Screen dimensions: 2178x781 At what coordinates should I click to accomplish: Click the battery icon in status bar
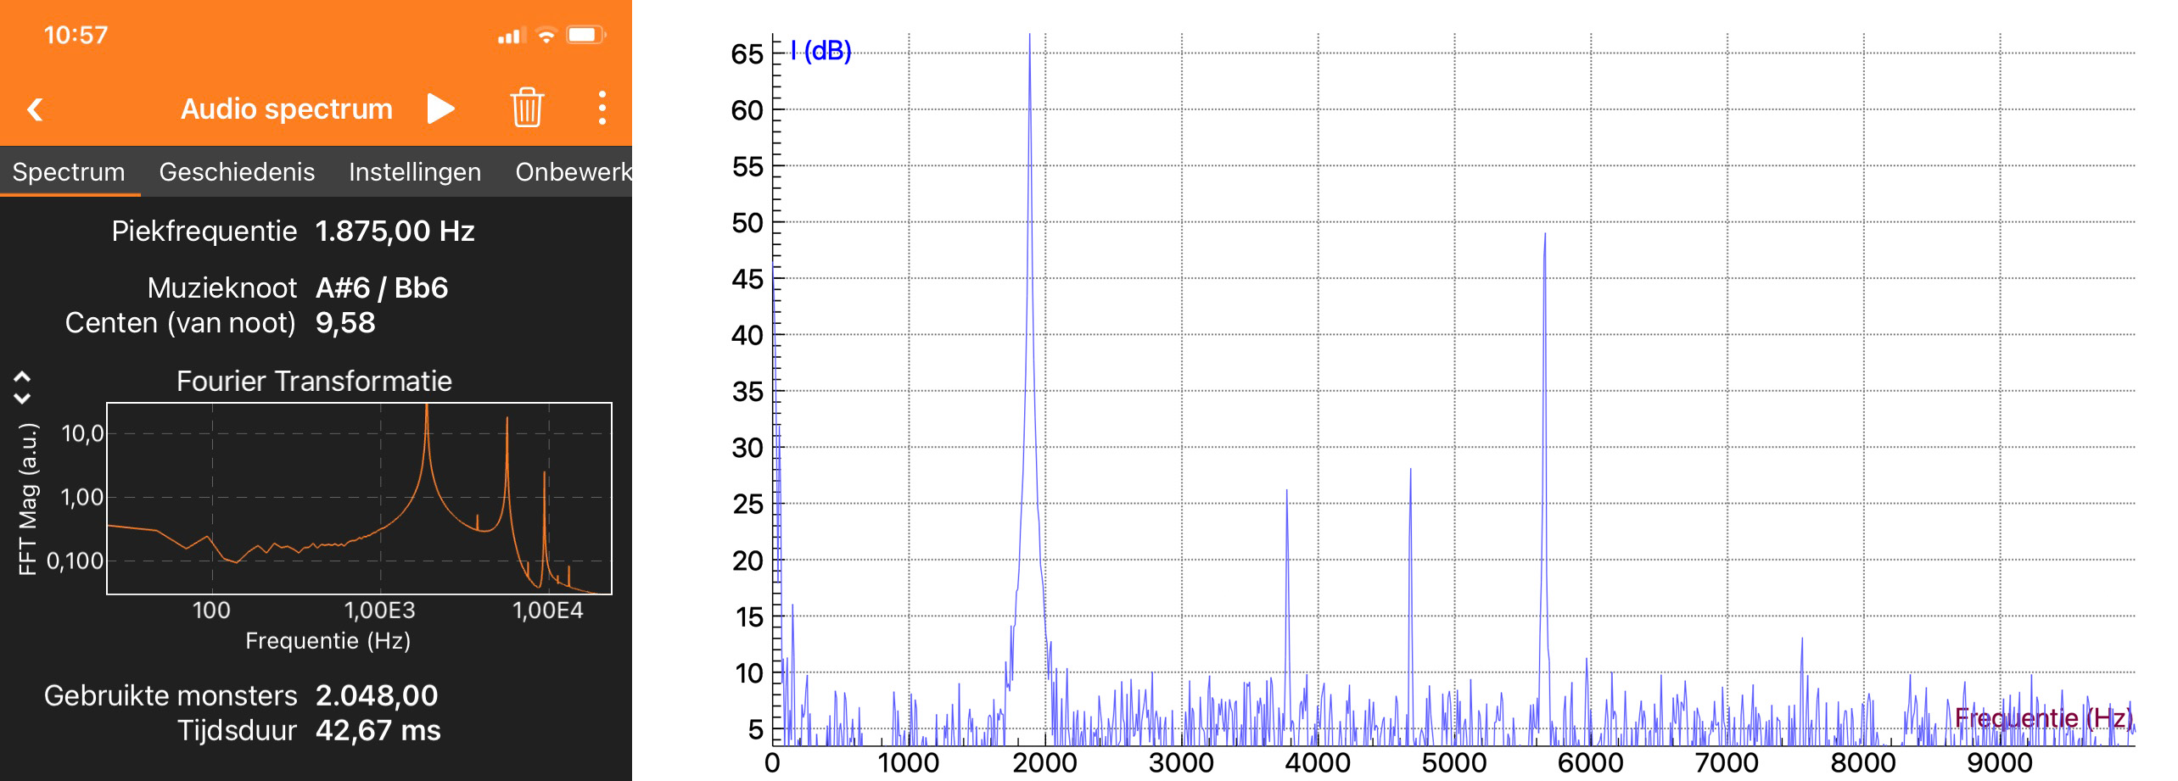click(x=586, y=35)
